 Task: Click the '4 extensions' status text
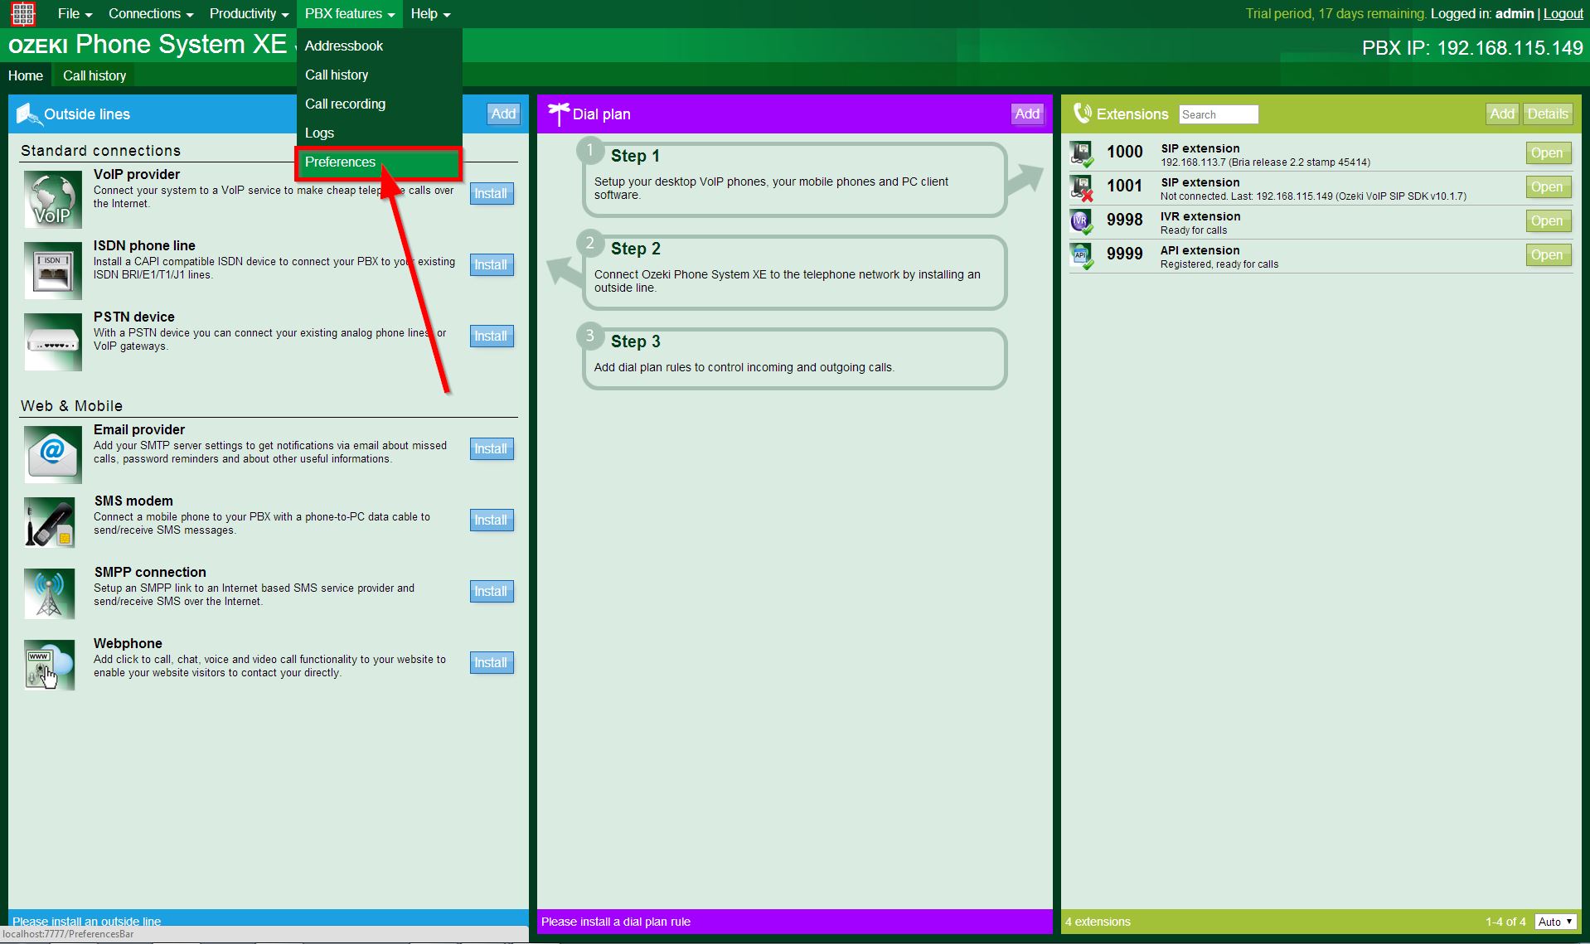1098,922
